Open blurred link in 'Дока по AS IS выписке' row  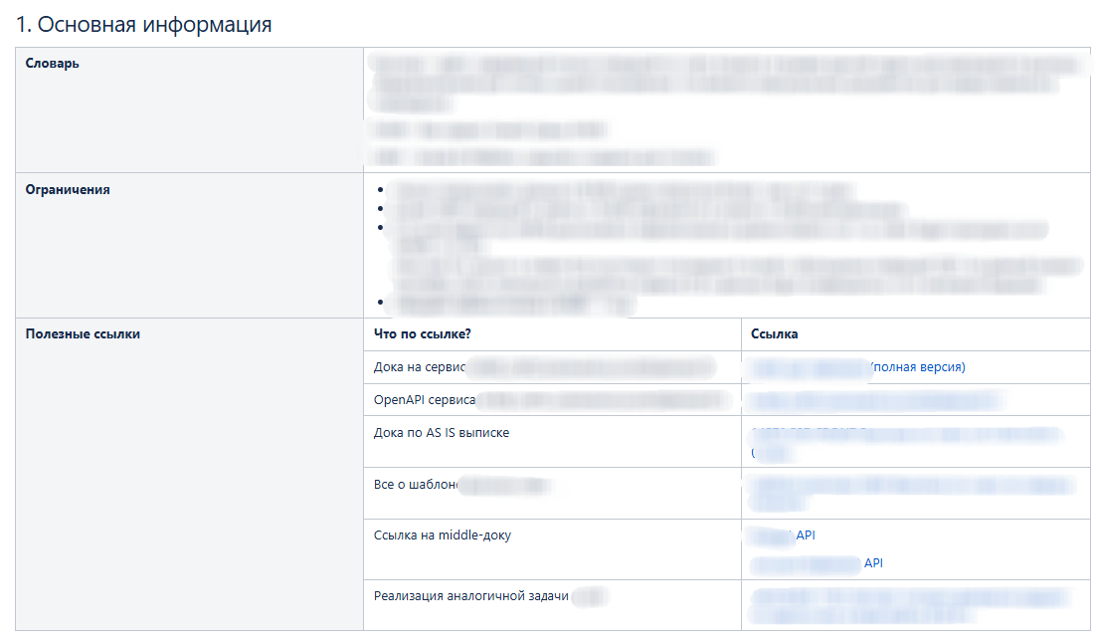click(x=905, y=443)
